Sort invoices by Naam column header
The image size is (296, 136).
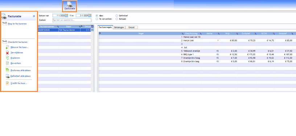pos(69,26)
